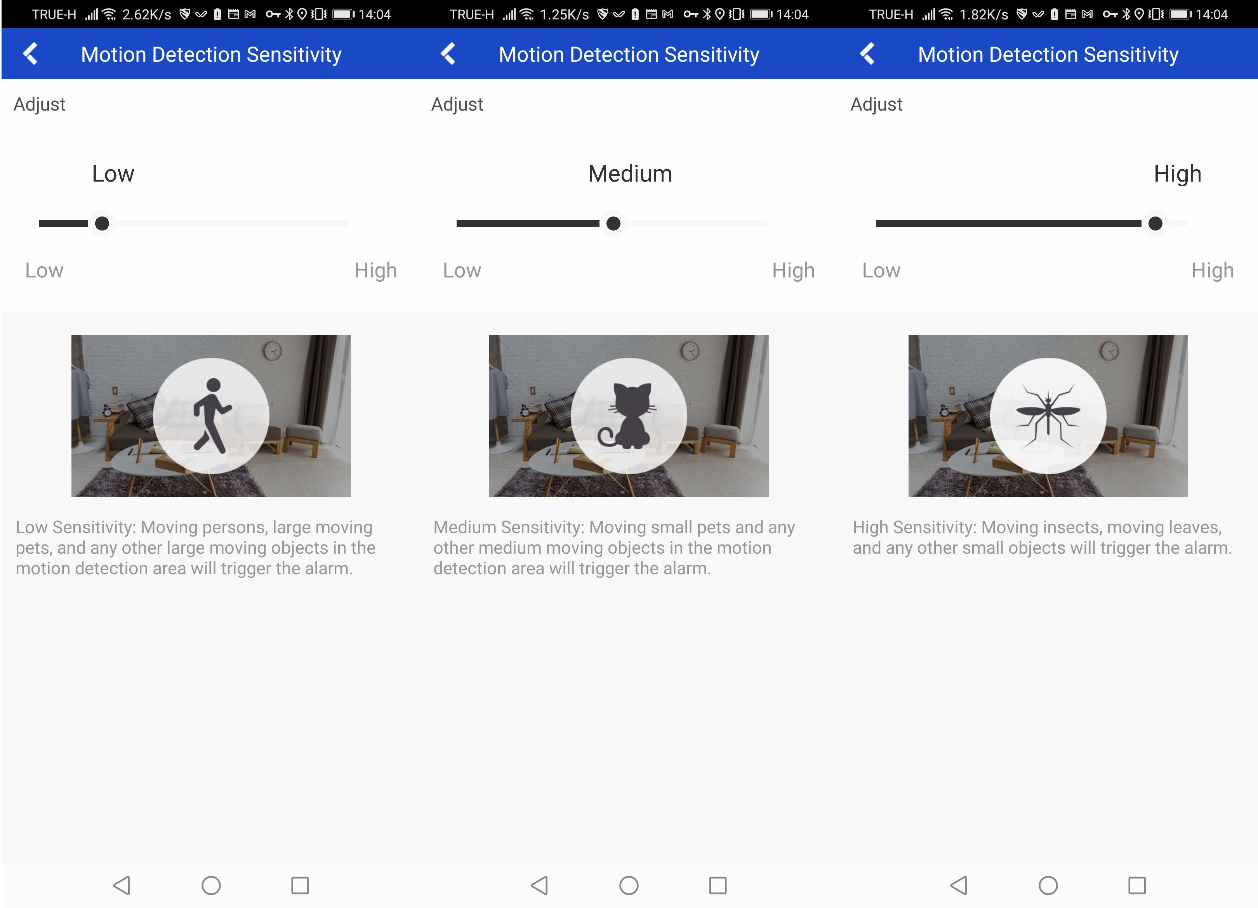Click the 'Low' end label on the middle screen
The width and height of the screenshot is (1258, 908).
[462, 270]
